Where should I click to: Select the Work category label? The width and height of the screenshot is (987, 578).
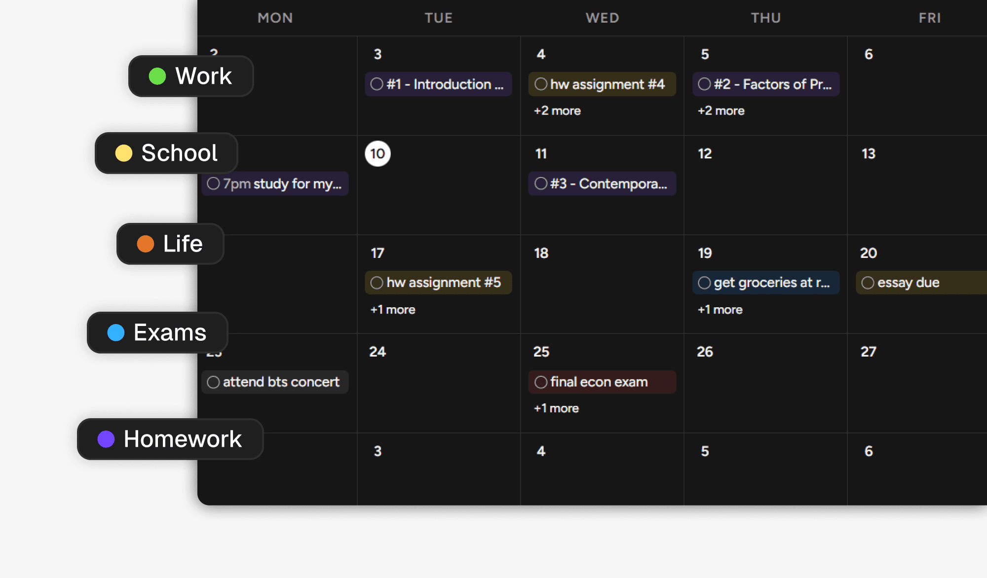(x=203, y=75)
